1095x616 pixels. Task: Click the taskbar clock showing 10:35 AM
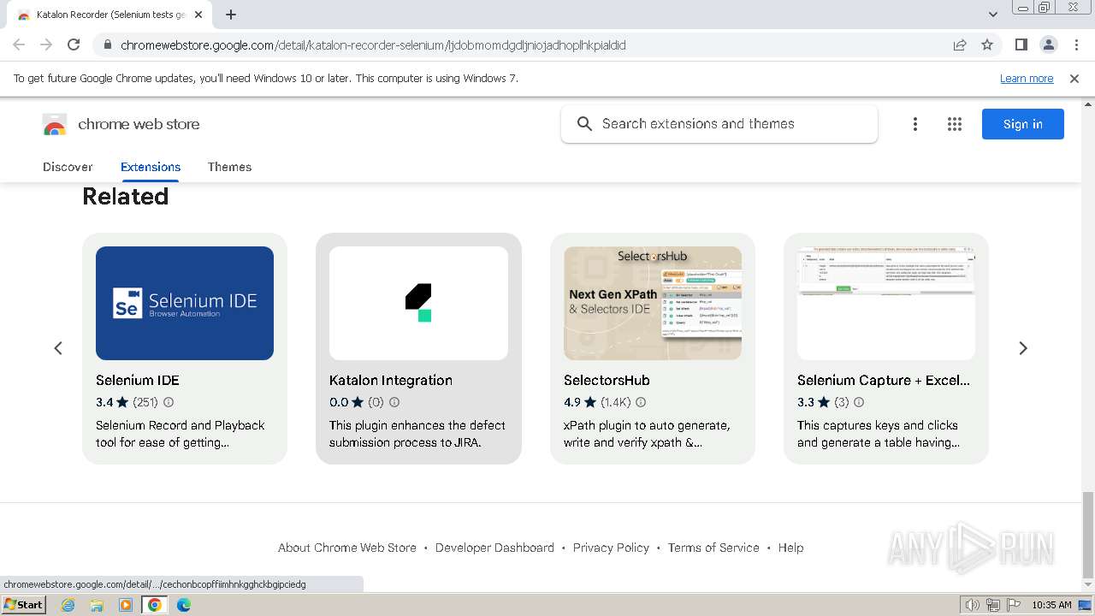coord(1051,605)
